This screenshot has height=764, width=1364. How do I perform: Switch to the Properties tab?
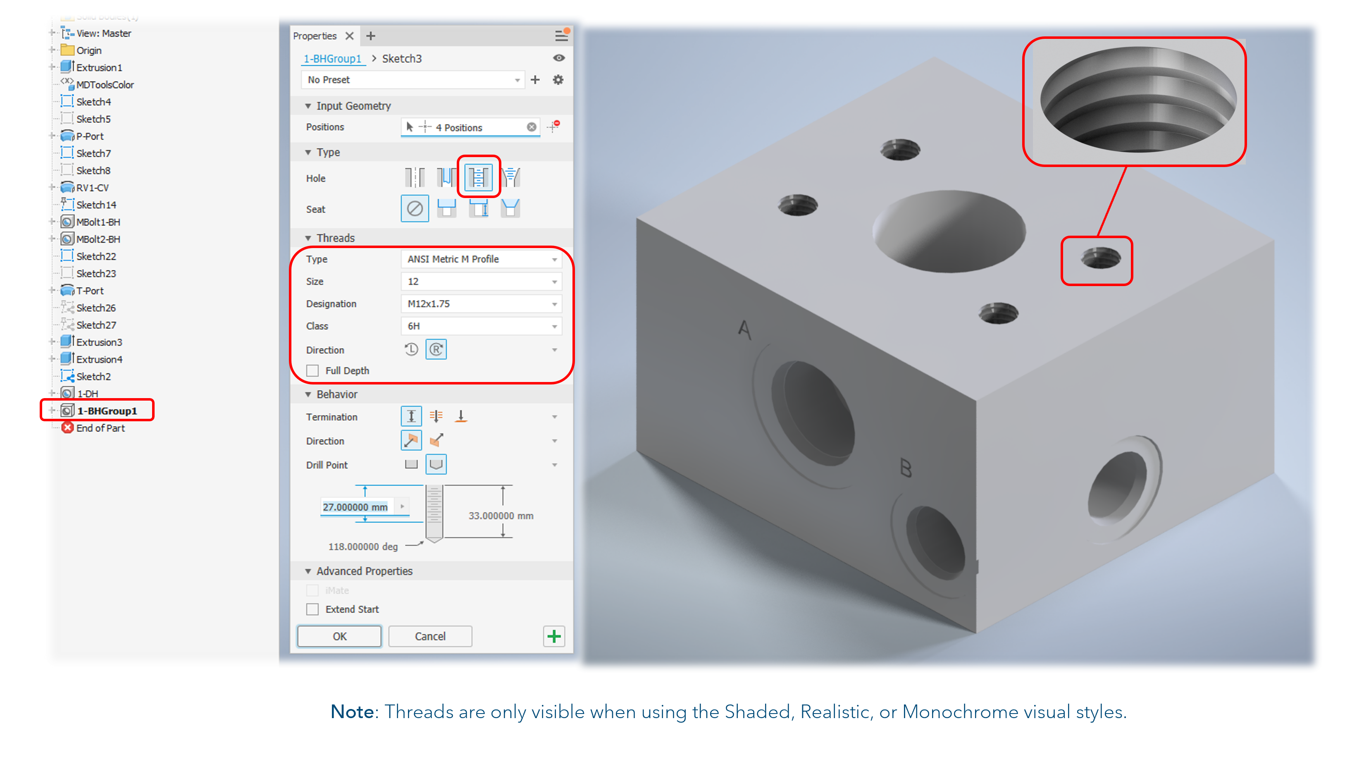coord(315,36)
